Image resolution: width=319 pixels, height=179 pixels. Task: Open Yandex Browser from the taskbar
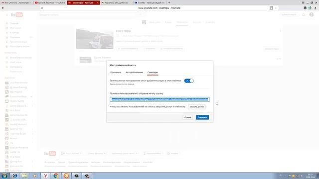coord(45,176)
